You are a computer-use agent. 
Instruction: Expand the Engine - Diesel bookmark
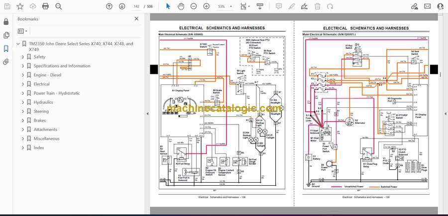point(23,75)
